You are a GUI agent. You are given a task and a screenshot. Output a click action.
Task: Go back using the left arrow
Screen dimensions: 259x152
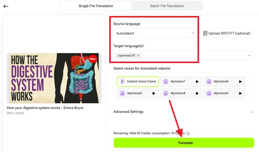tap(6, 6)
